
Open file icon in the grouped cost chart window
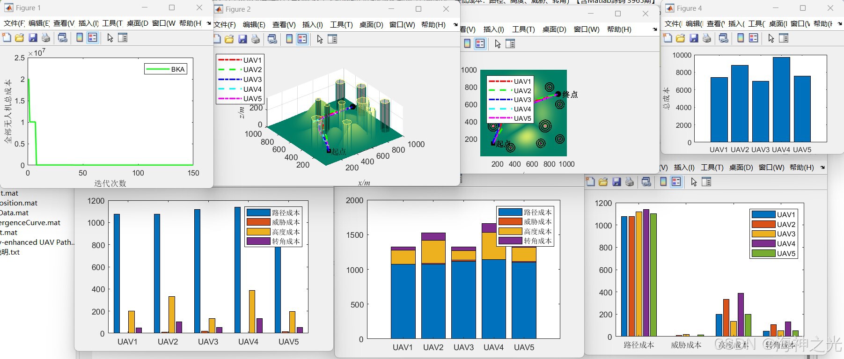603,182
